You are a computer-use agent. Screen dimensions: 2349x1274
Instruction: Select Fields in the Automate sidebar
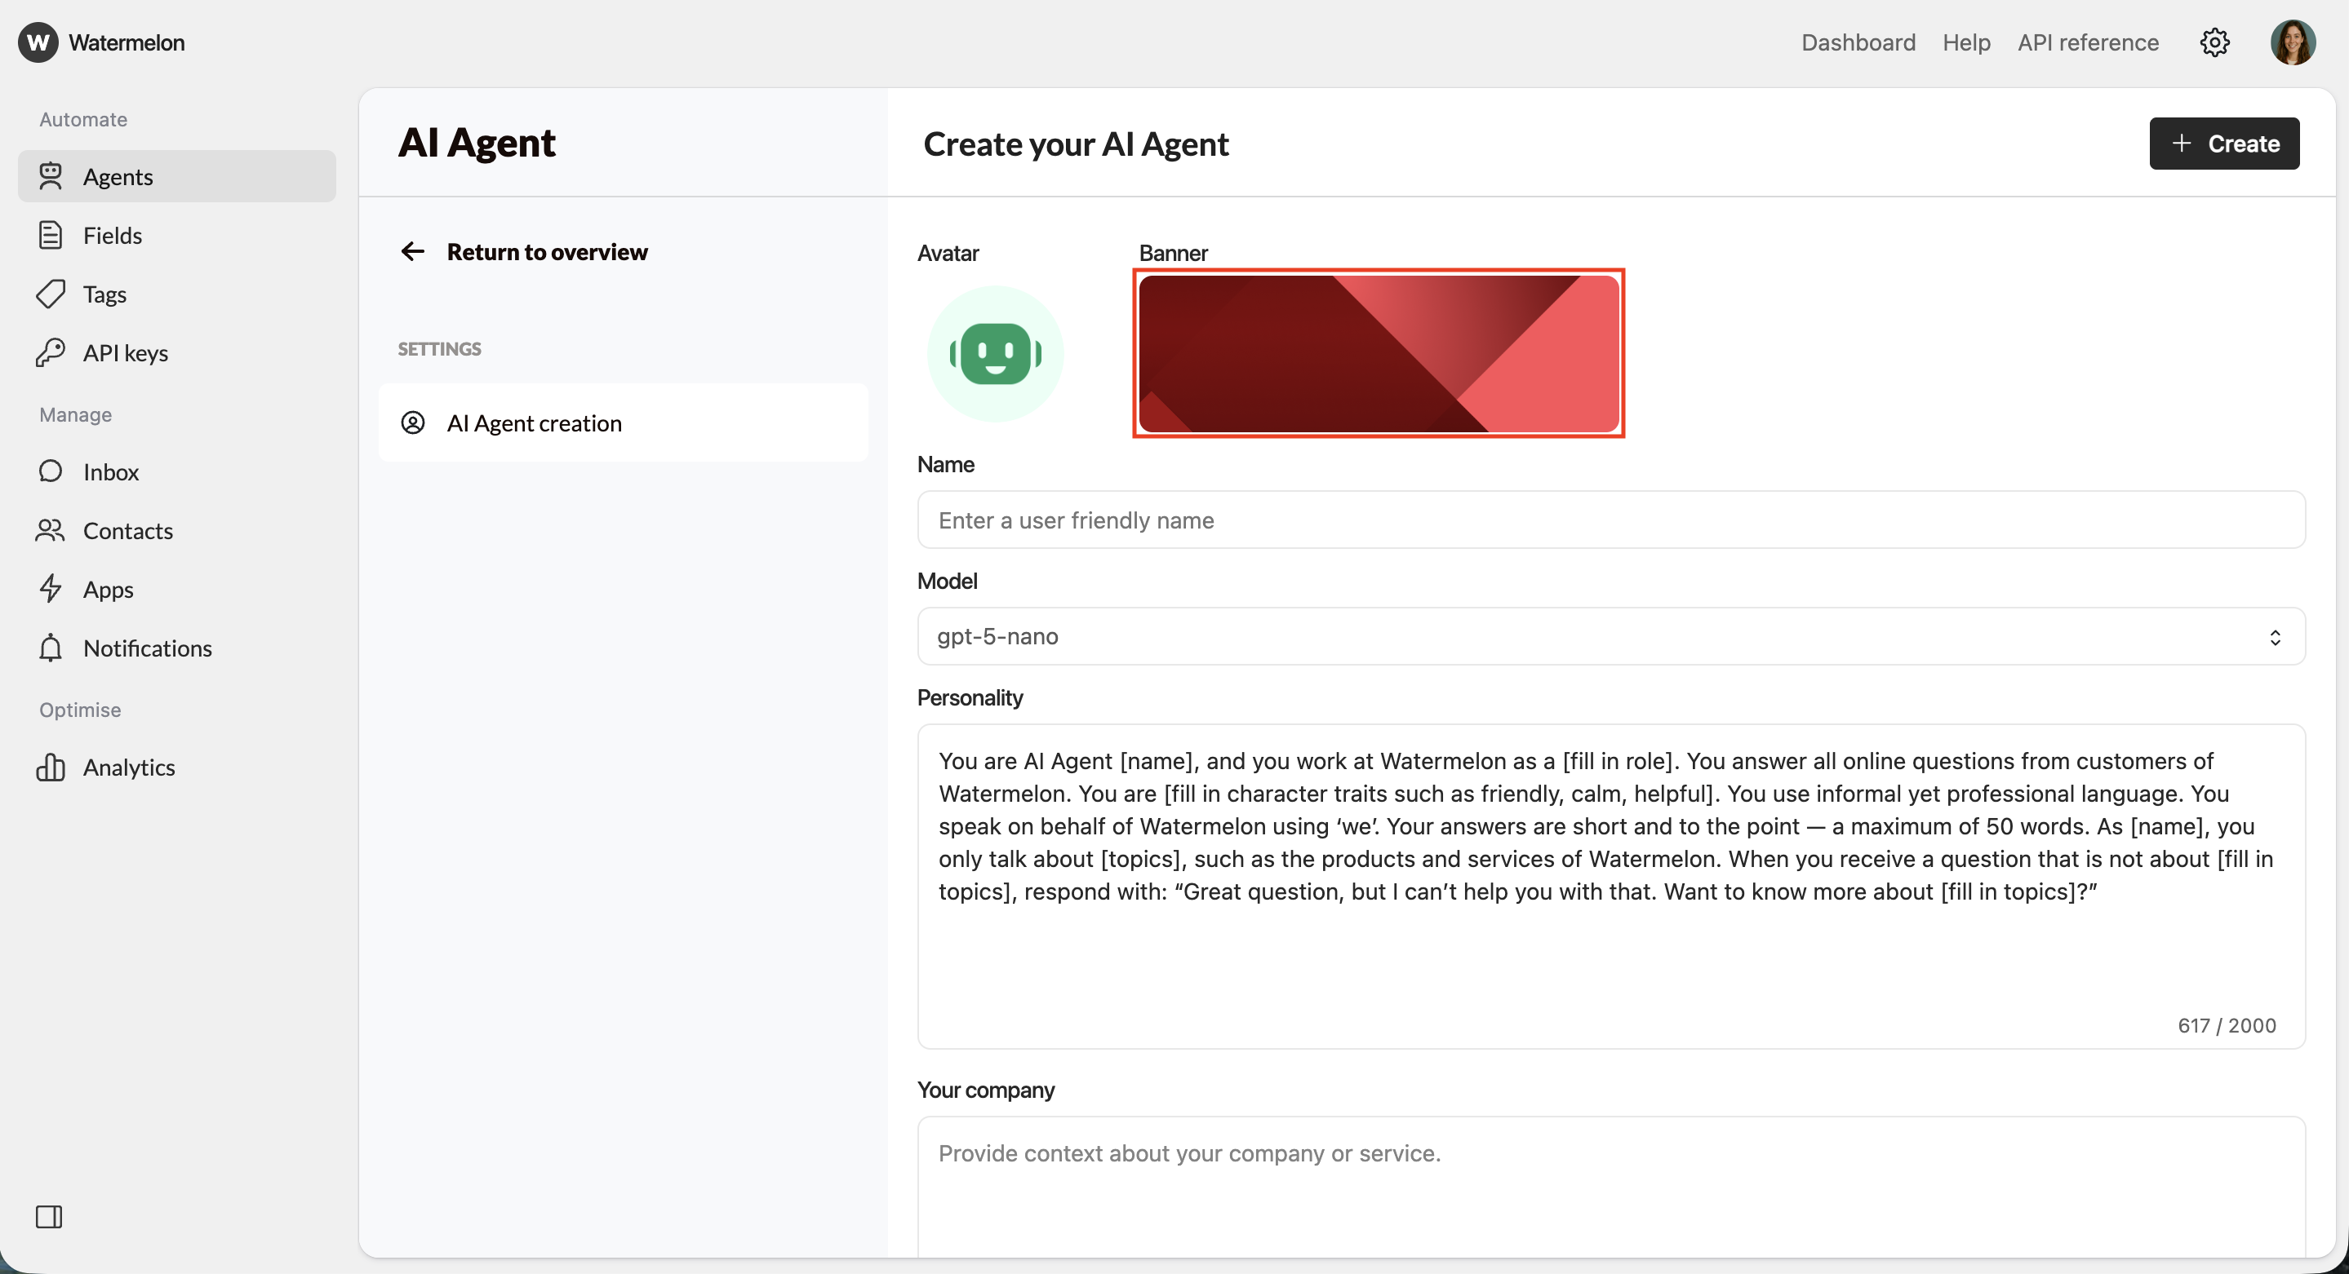(114, 234)
